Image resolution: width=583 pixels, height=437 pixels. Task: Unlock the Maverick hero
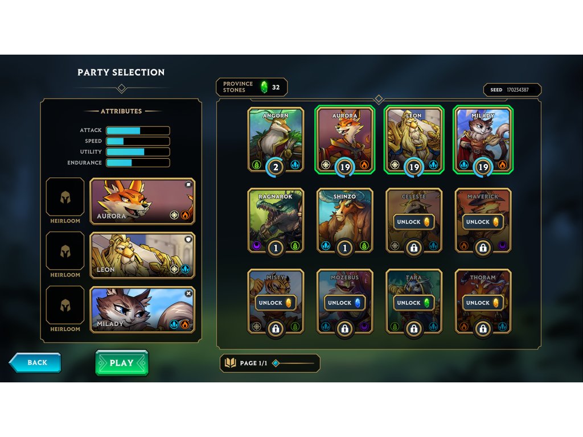pyautogui.click(x=483, y=222)
